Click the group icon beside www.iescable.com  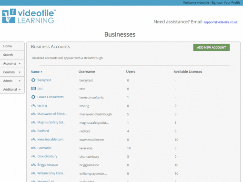(x=33, y=139)
